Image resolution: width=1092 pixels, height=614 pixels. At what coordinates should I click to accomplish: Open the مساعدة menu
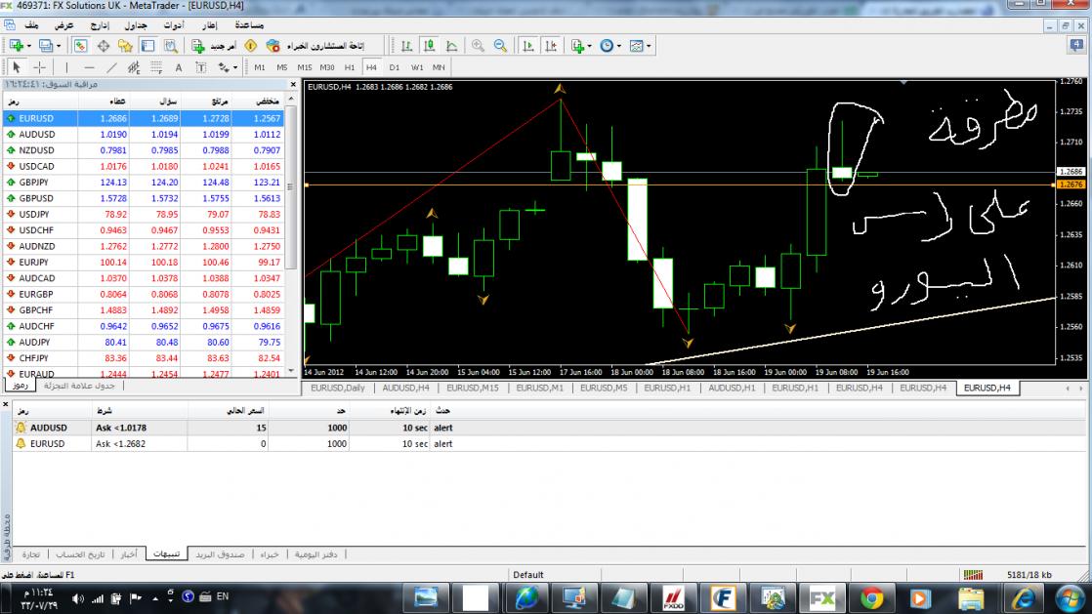point(249,25)
